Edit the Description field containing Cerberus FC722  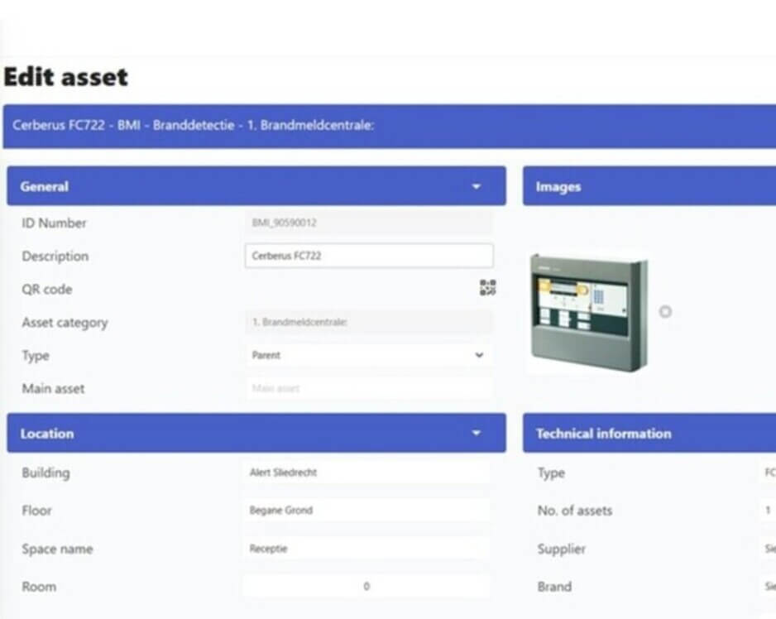368,255
